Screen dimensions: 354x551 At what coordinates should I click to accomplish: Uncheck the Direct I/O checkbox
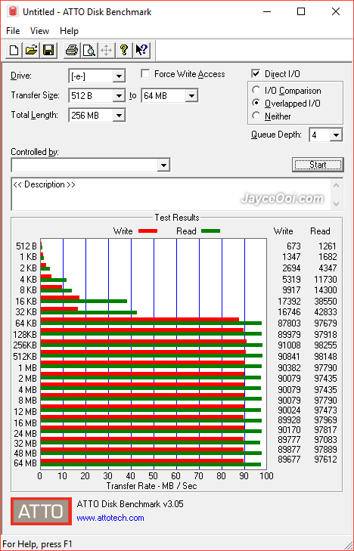pos(256,74)
